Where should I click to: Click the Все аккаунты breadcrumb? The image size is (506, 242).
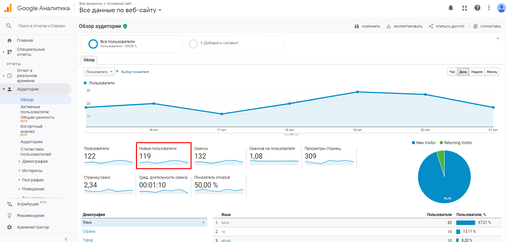(x=91, y=4)
